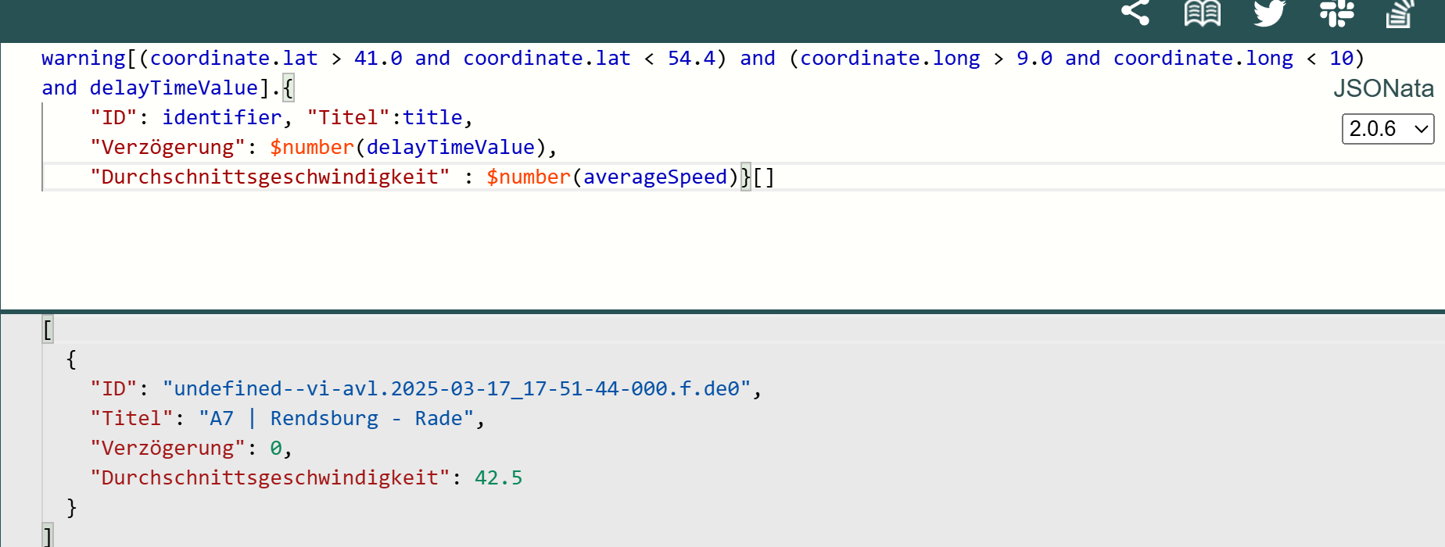Click the result value 42.5
This screenshot has height=547, width=1445.
(499, 478)
